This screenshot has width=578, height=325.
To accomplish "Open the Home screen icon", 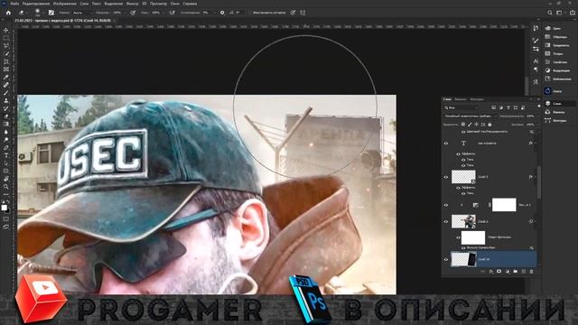I will click(x=8, y=13).
